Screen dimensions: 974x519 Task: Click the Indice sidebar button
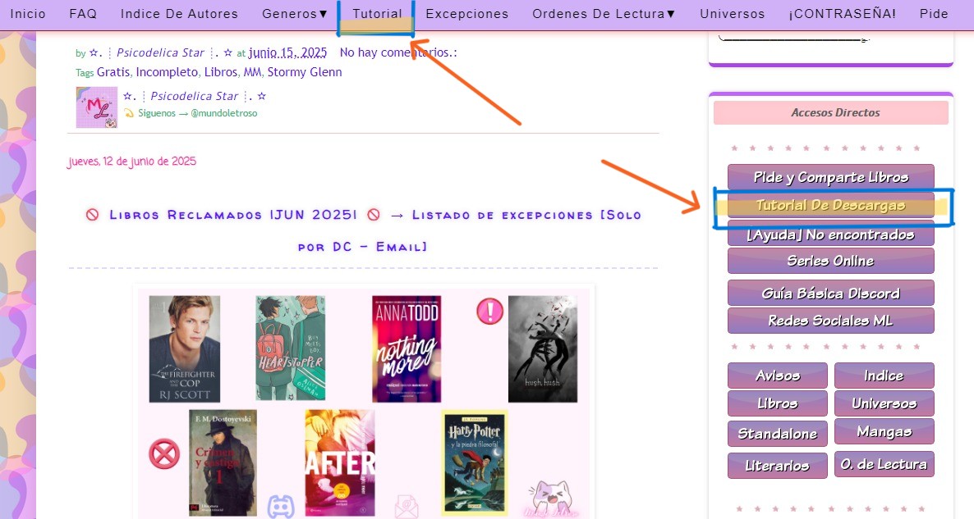pos(884,376)
